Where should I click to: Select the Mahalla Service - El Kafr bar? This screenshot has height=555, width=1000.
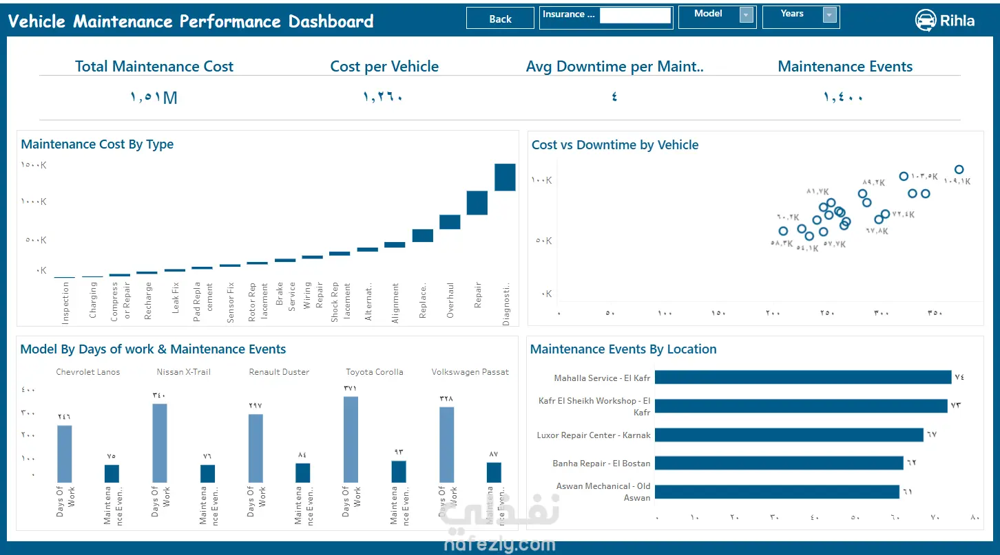803,378
